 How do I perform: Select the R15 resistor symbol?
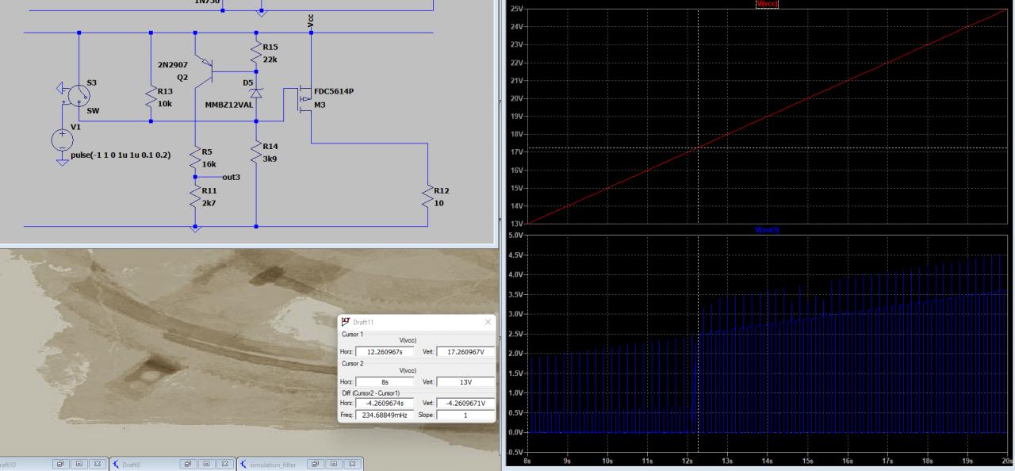coord(256,53)
